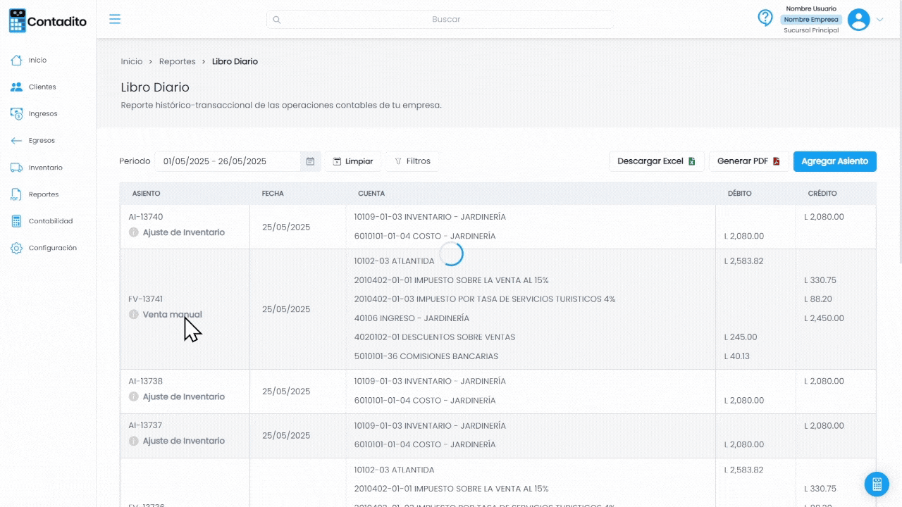Click the Nombre Empresa badge
Image resolution: width=902 pixels, height=507 pixels.
pos(811,20)
